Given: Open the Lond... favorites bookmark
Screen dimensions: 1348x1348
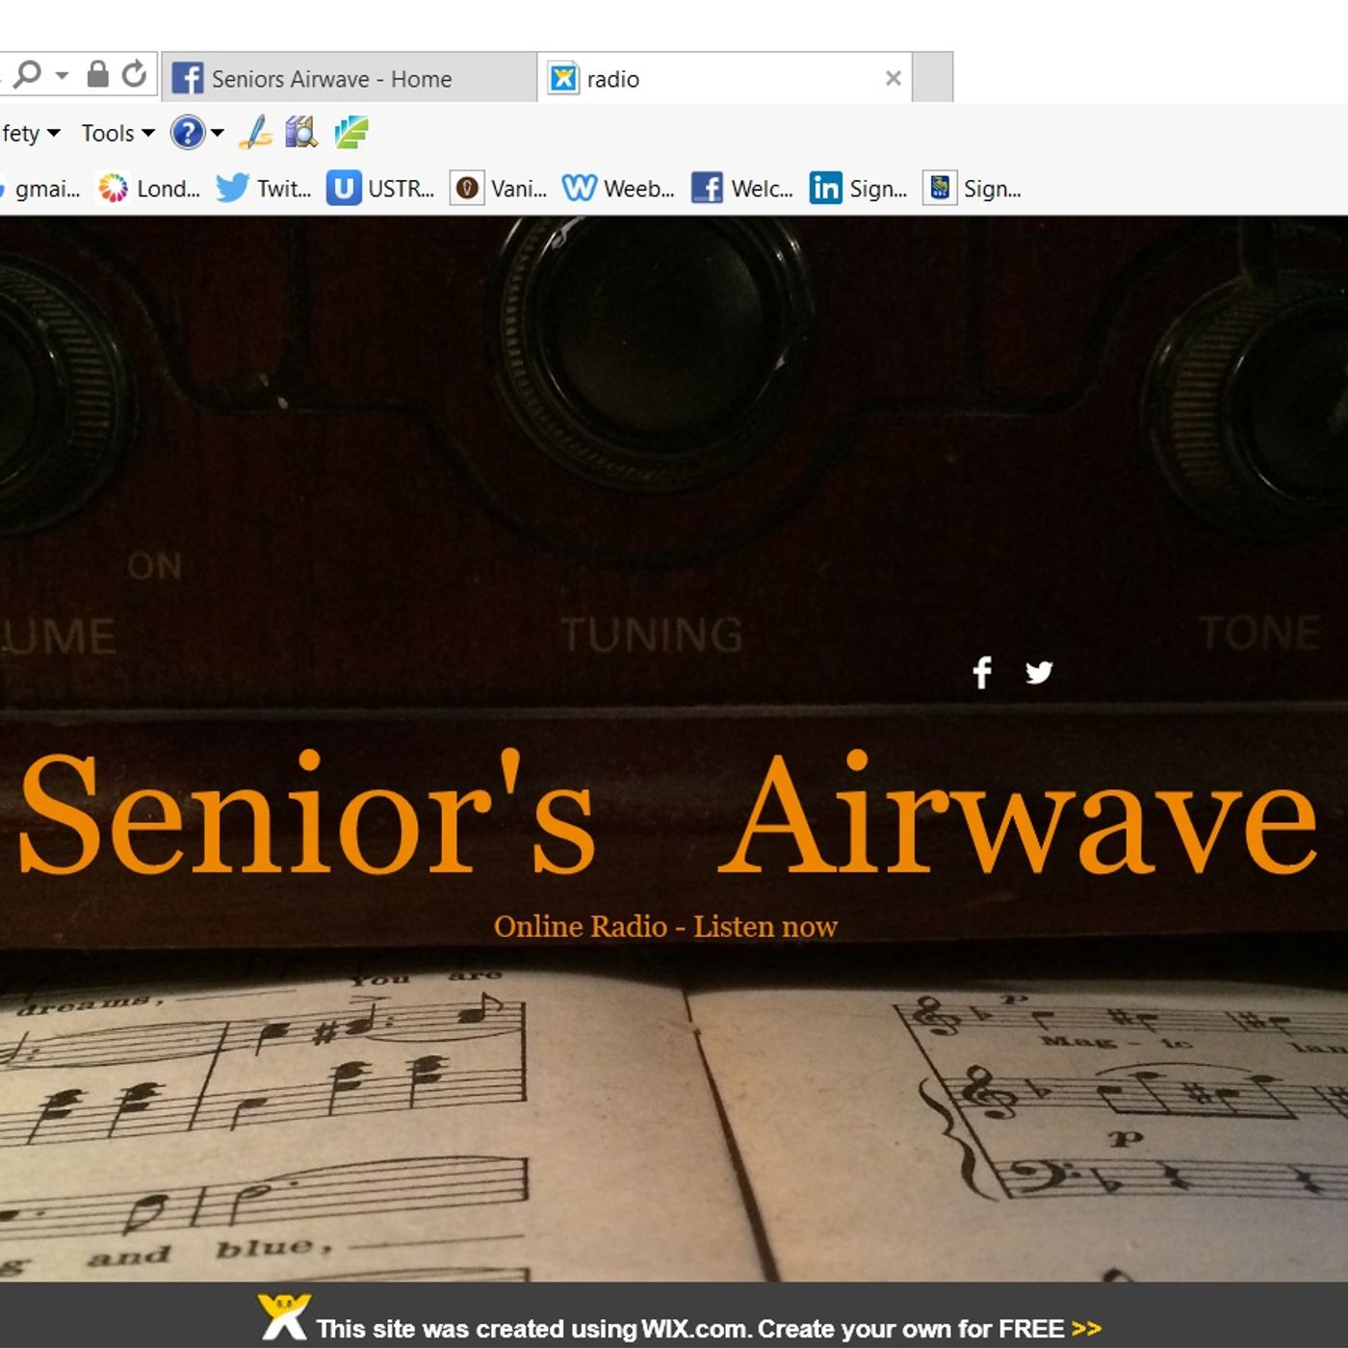Looking at the screenshot, I should [149, 189].
